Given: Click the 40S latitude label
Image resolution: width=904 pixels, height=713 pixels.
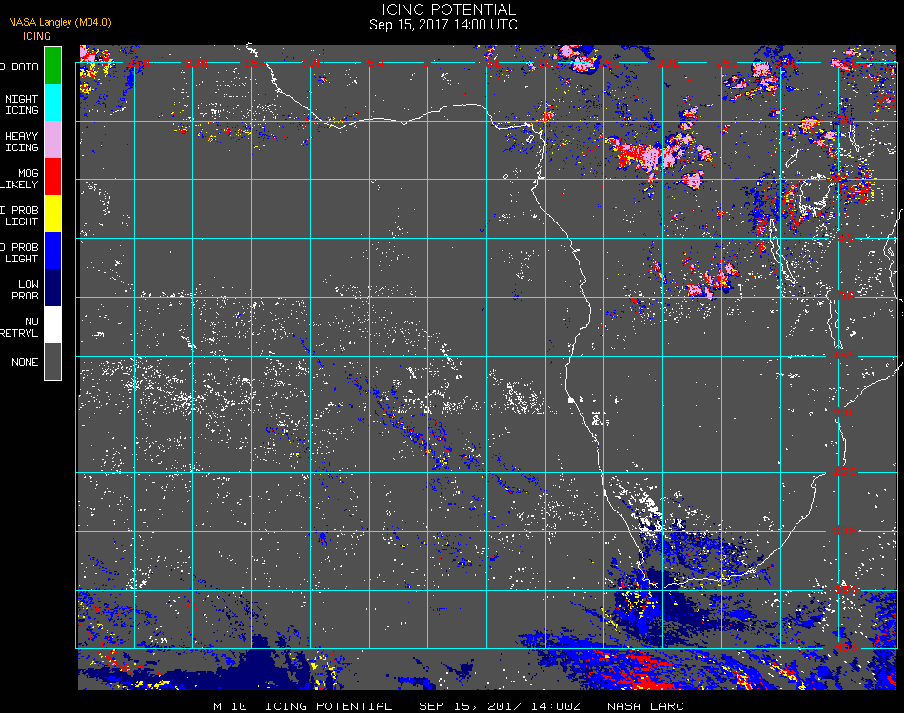Looking at the screenshot, I should 847,647.
